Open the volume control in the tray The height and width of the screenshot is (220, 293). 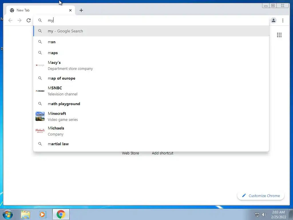click(x=264, y=215)
